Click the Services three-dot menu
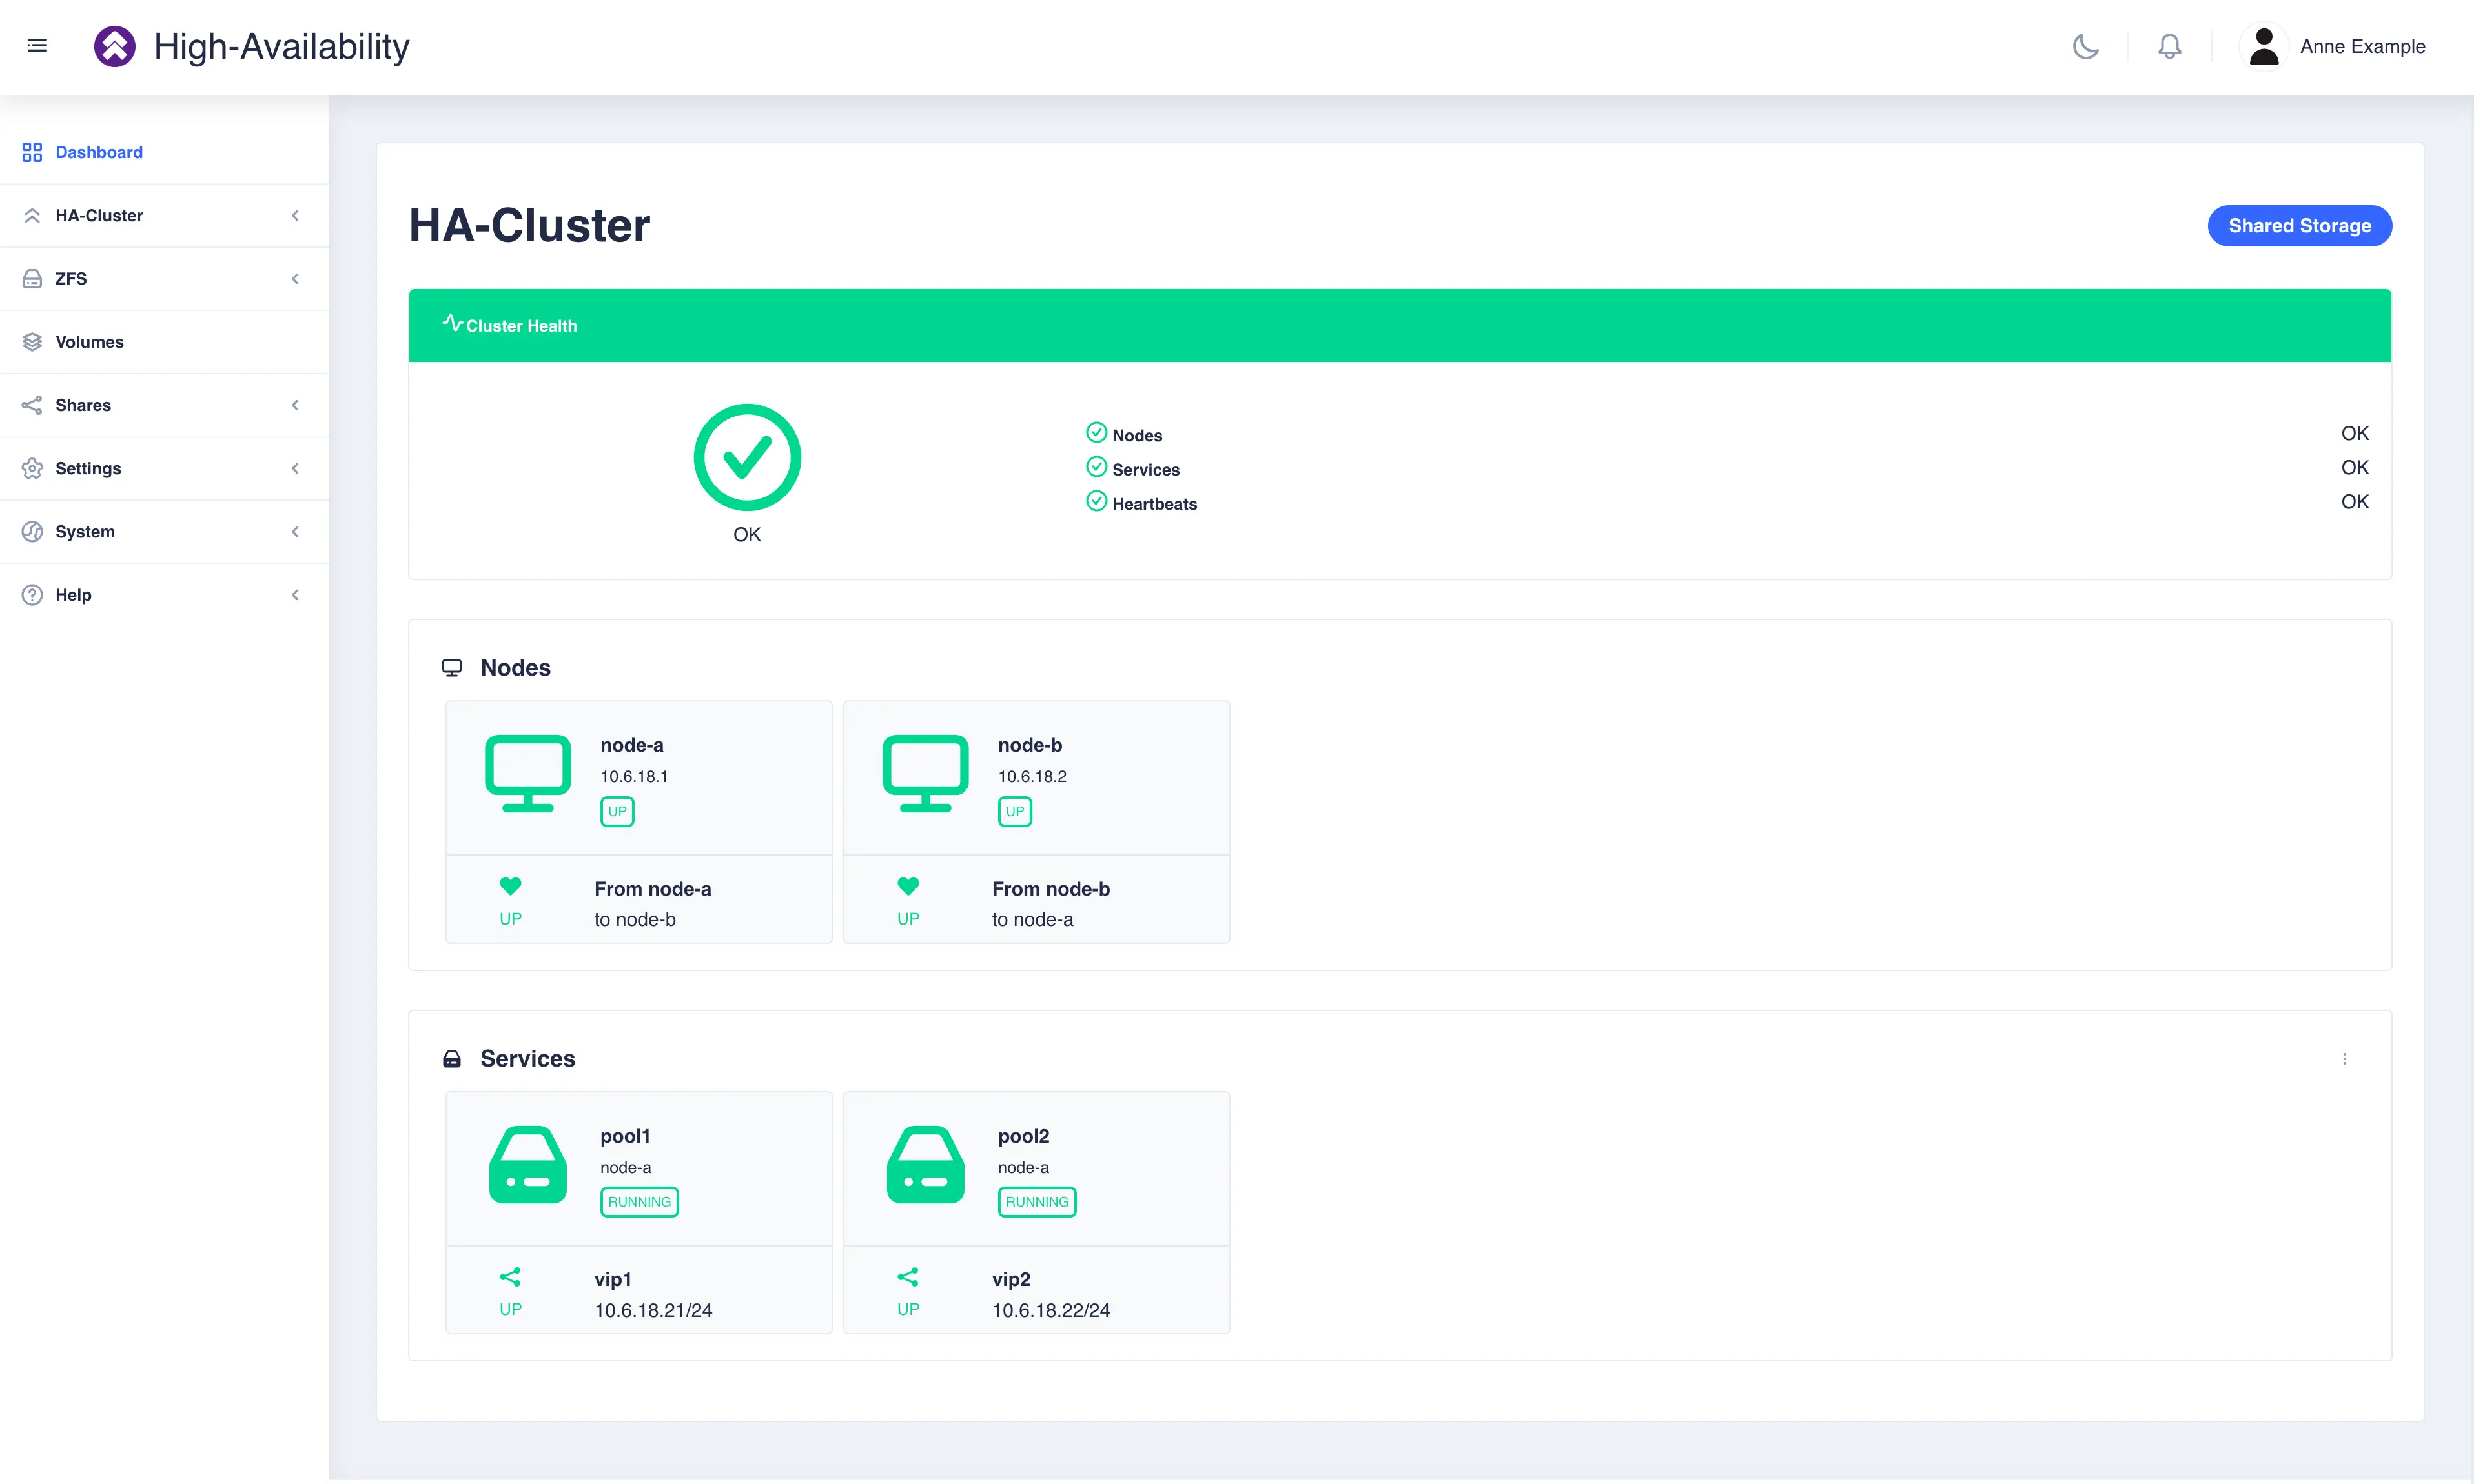2474x1484 pixels. [2345, 1058]
